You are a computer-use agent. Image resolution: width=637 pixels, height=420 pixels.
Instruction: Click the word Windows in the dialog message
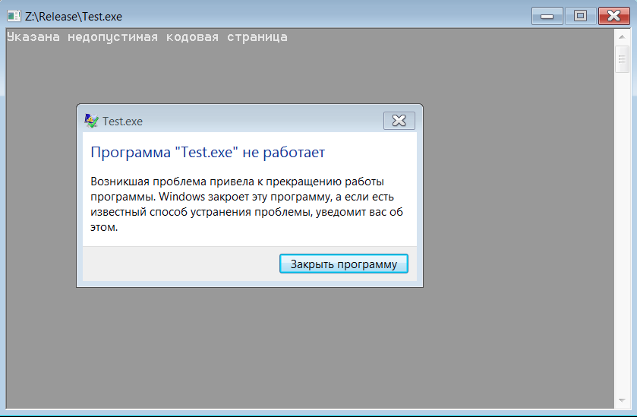[181, 197]
